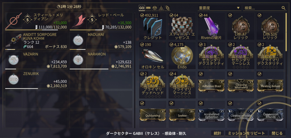Select the second filter tab icon
291x138 pixels.
pyautogui.click(x=148, y=8)
